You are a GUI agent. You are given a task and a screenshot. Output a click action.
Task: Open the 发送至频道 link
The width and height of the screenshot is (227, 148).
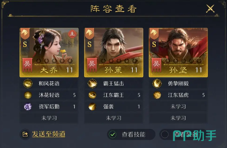[49, 134]
